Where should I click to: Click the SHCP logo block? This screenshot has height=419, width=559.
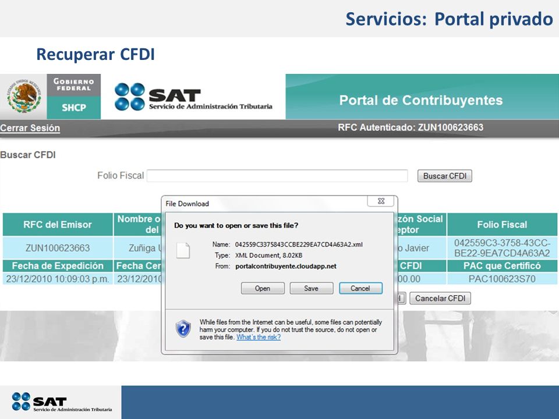(74, 108)
